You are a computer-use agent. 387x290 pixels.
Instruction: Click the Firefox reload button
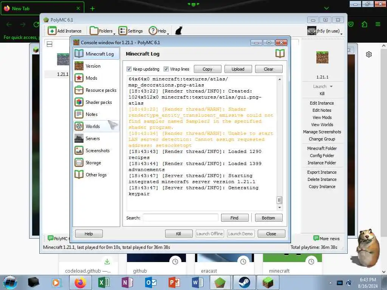36,25
